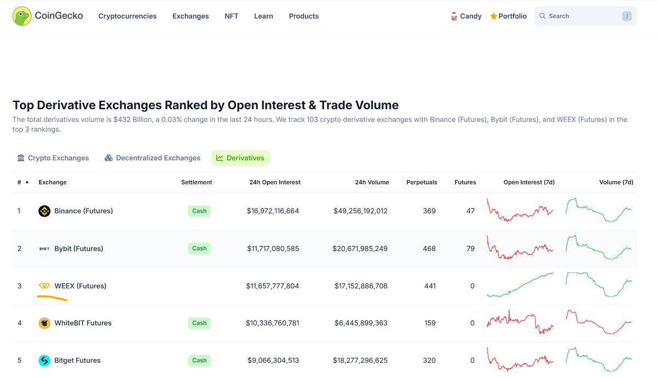Click WEEX's green 7d open interest sparkline

point(520,284)
